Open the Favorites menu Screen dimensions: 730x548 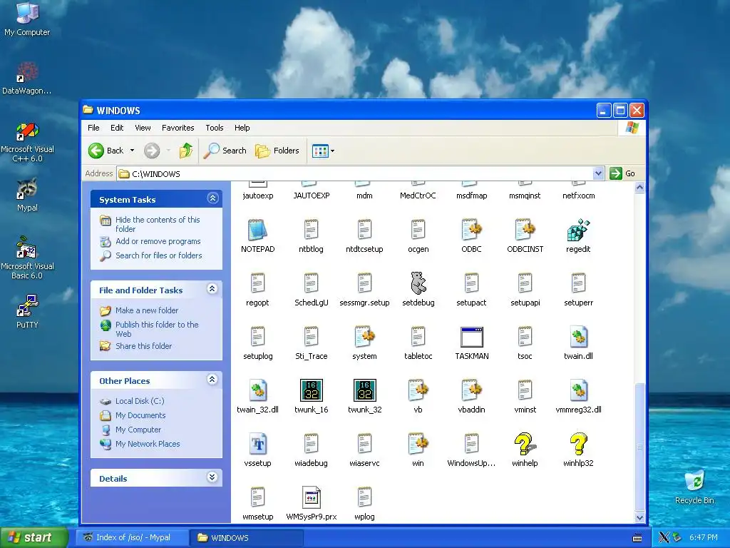click(178, 128)
